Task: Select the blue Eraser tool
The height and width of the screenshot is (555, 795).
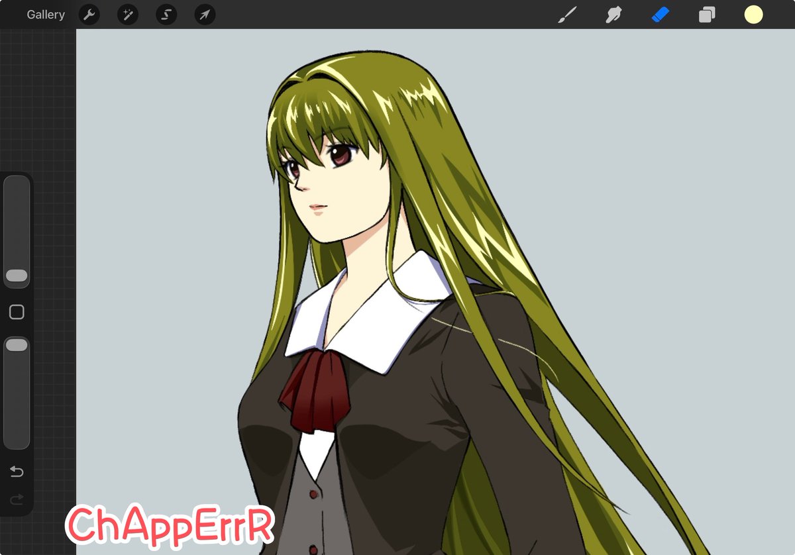Action: coord(661,15)
